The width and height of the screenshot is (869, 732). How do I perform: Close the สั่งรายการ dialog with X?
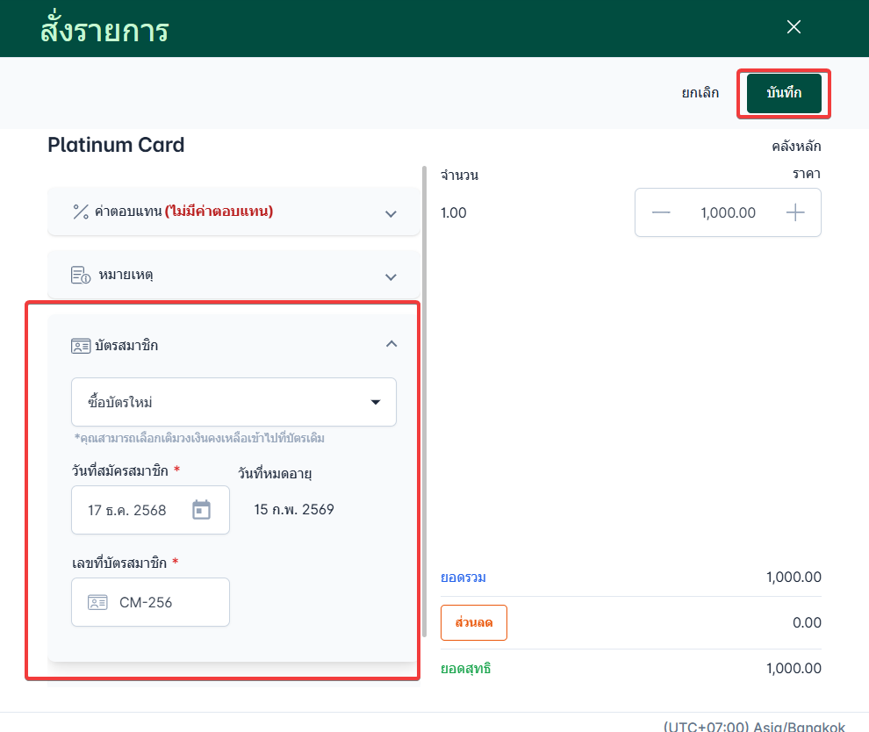pos(794,27)
